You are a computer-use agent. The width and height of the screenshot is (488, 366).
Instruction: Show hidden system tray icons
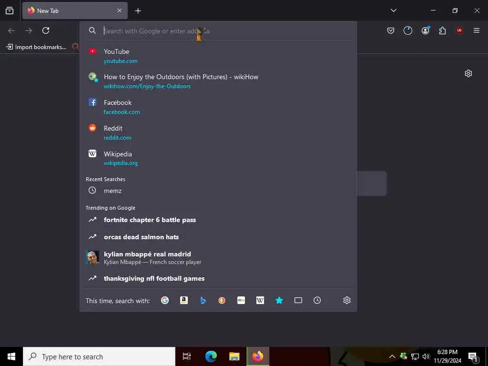[392, 356]
